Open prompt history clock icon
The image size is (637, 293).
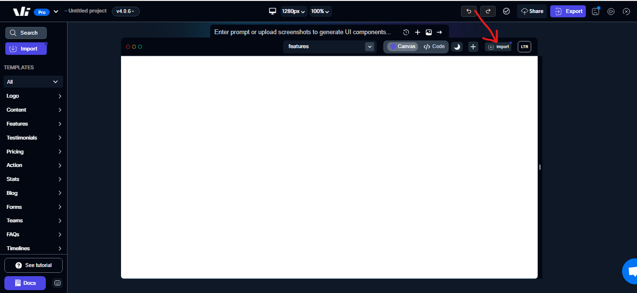click(x=406, y=32)
